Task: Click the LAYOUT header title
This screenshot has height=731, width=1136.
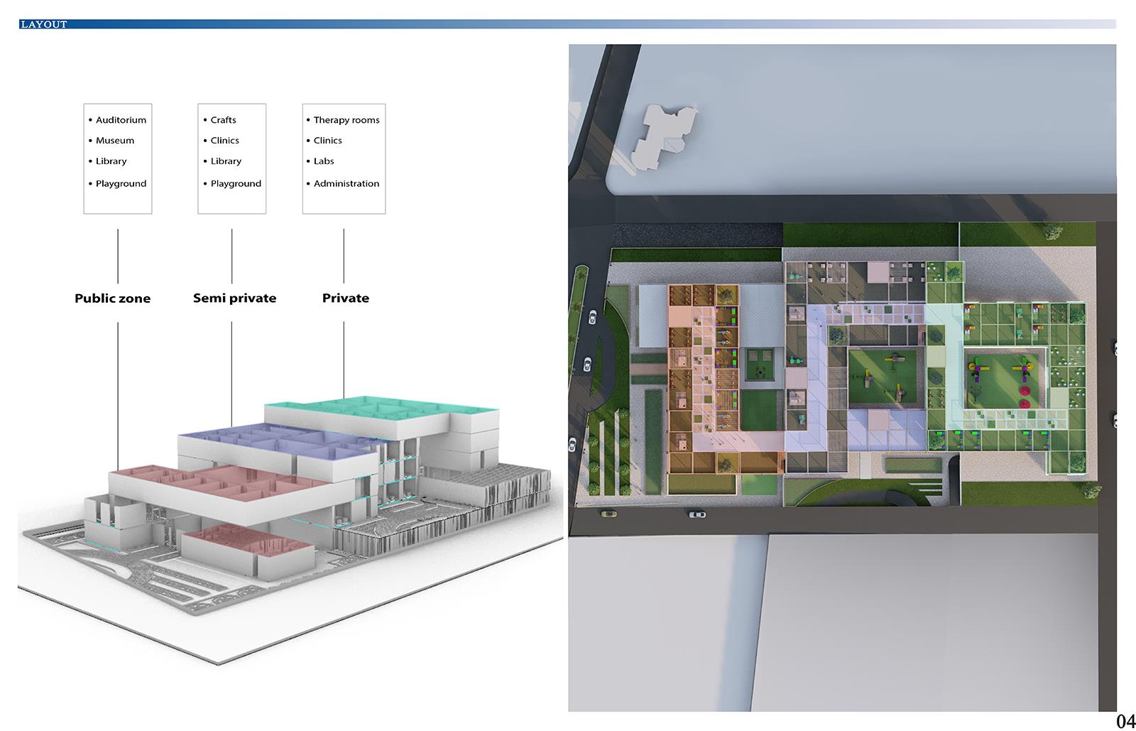Action: click(44, 24)
